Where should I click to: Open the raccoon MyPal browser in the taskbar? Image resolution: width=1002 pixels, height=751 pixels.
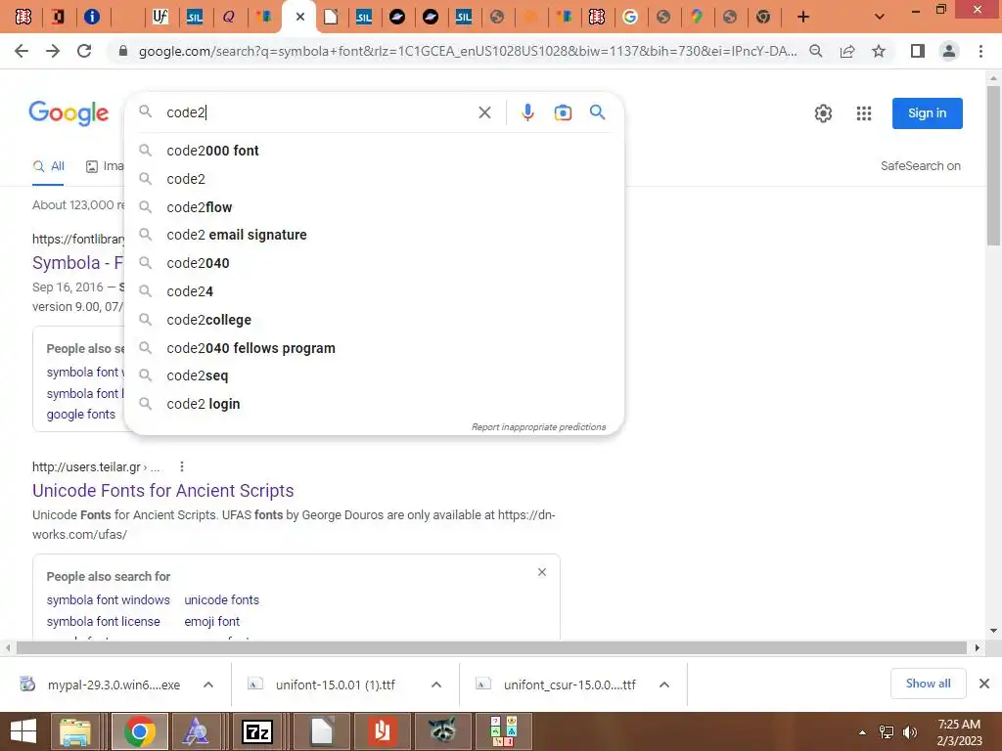tap(441, 731)
